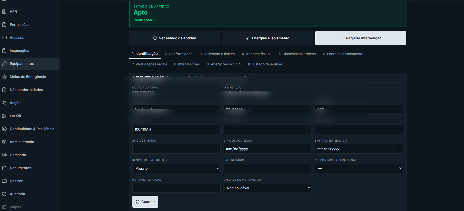
Task: Open calendar picker for Entrada em Serviço
Action: click(398, 149)
